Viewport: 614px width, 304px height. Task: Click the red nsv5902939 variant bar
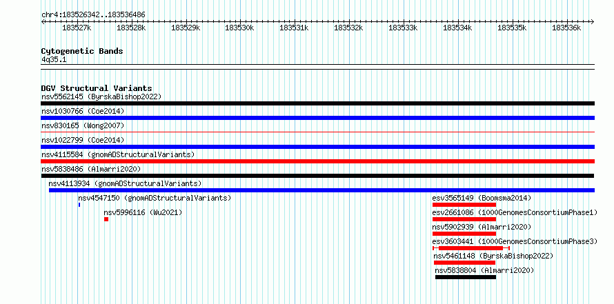coord(464,234)
